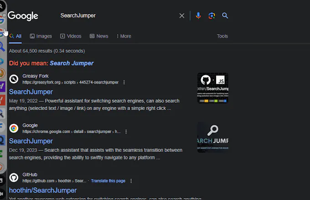Click the 'About 64,500 results' stats text
This screenshot has width=310, height=200.
(x=47, y=51)
